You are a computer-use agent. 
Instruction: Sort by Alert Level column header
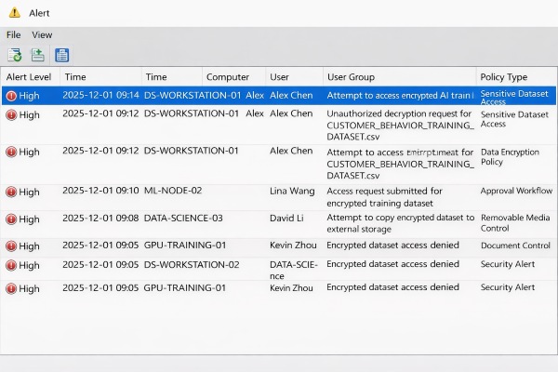29,77
